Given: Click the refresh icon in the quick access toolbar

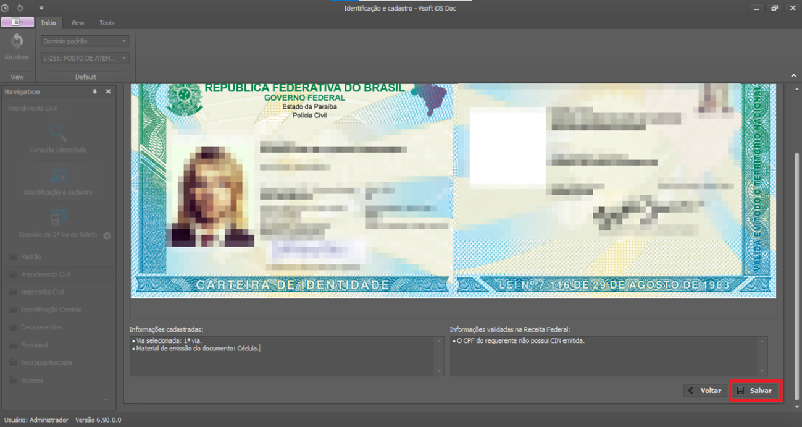Looking at the screenshot, I should [20, 8].
